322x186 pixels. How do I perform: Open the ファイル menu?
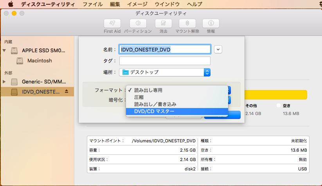(93, 4)
